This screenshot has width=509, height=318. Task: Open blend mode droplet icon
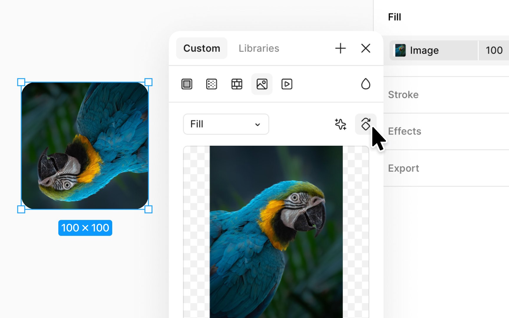tap(366, 84)
